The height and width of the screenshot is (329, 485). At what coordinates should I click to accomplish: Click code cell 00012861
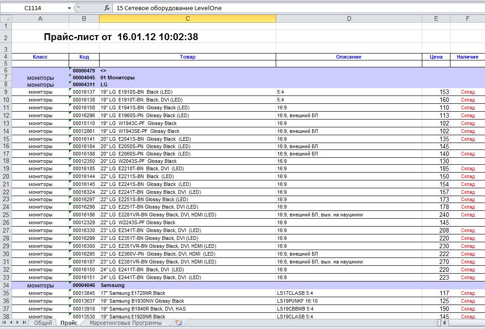click(84, 131)
